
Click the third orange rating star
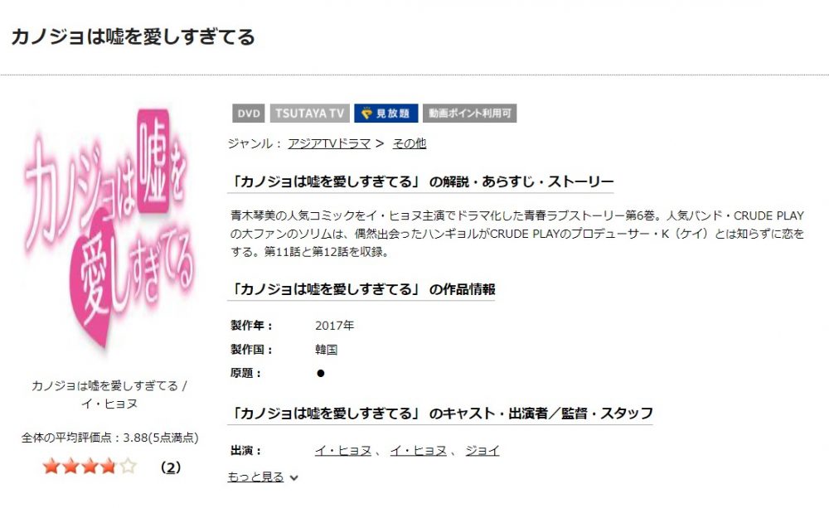[x=90, y=467]
